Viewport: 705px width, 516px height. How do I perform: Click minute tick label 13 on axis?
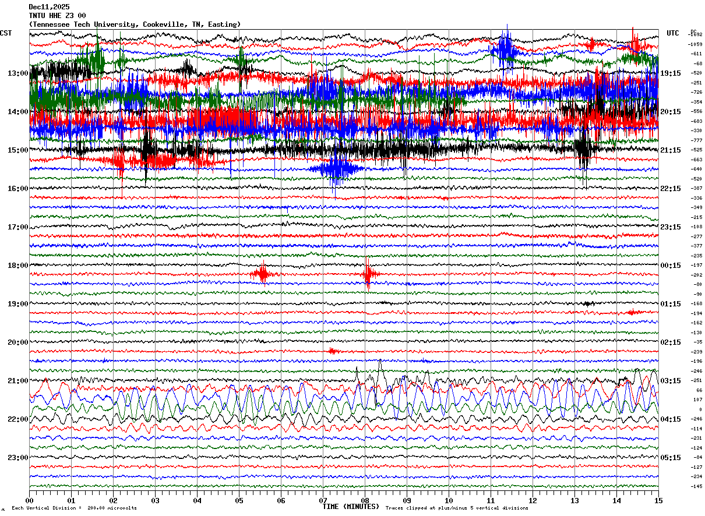(x=574, y=500)
